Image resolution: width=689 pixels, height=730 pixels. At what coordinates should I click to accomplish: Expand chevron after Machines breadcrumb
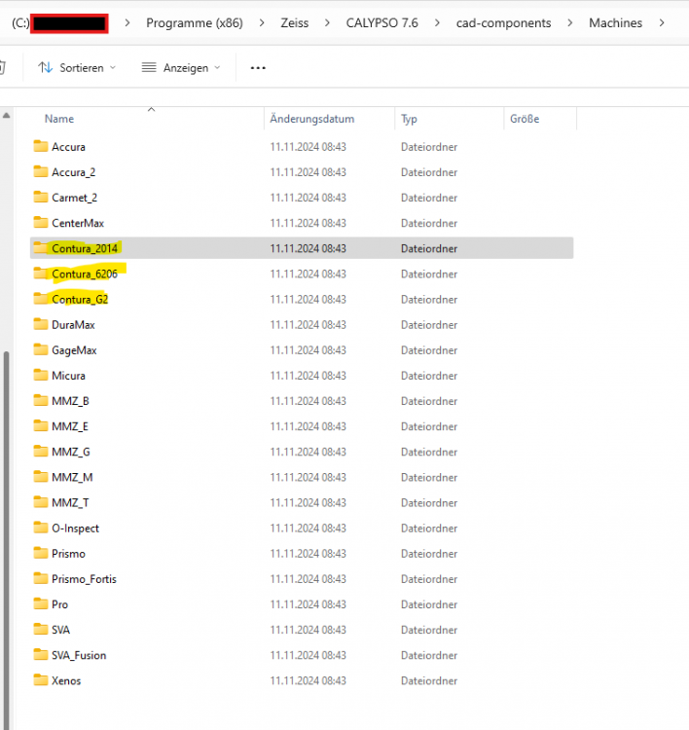click(662, 22)
